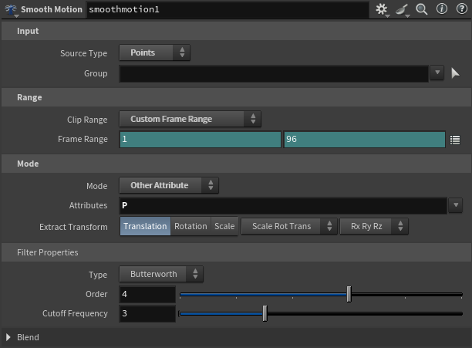The image size is (472, 348).
Task: Open the filter Type Butterworth dropdown
Action: [x=160, y=274]
